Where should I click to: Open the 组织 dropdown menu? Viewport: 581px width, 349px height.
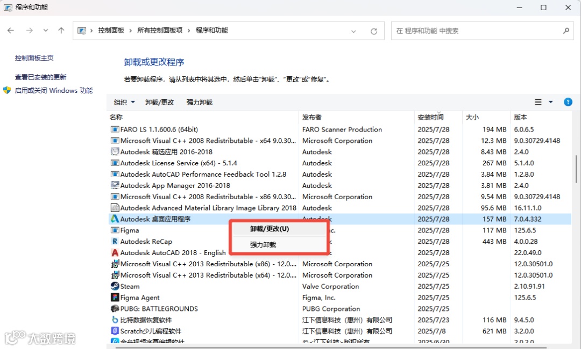124,102
